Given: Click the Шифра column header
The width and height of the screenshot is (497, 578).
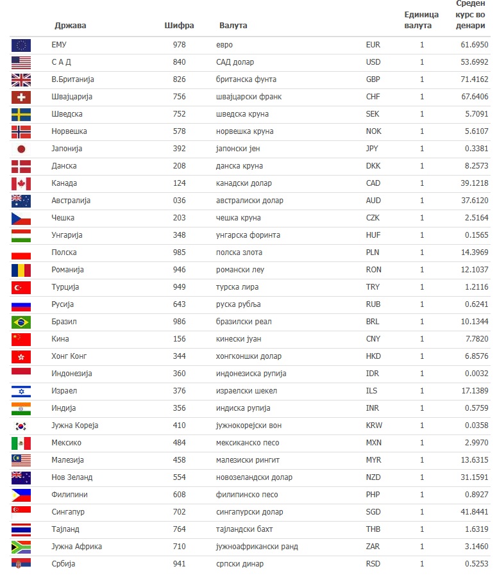Looking at the screenshot, I should click(179, 26).
